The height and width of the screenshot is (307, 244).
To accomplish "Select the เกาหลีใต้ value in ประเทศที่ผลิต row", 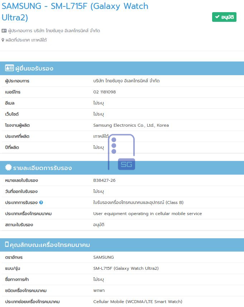I will (101, 136).
